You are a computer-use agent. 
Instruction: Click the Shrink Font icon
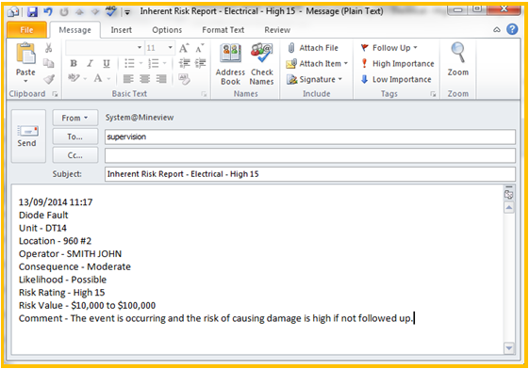tap(200, 49)
